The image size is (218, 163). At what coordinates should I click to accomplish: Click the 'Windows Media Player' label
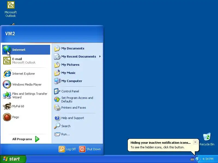pyautogui.click(x=27, y=84)
